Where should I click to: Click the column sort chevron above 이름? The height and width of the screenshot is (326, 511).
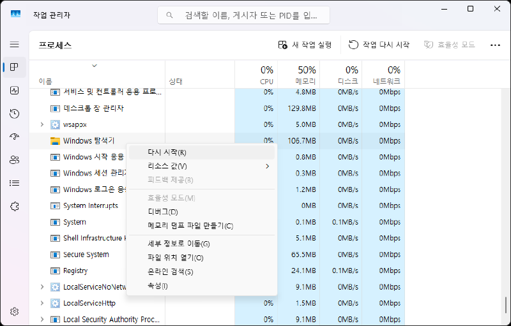point(95,66)
